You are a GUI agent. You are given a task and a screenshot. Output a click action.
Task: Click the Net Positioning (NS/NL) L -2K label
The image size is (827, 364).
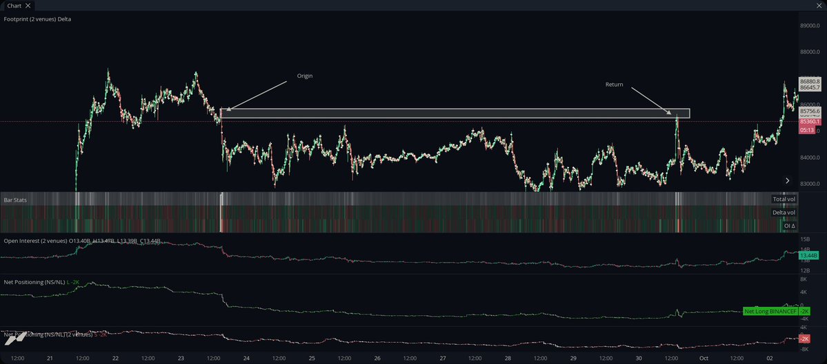(41, 282)
